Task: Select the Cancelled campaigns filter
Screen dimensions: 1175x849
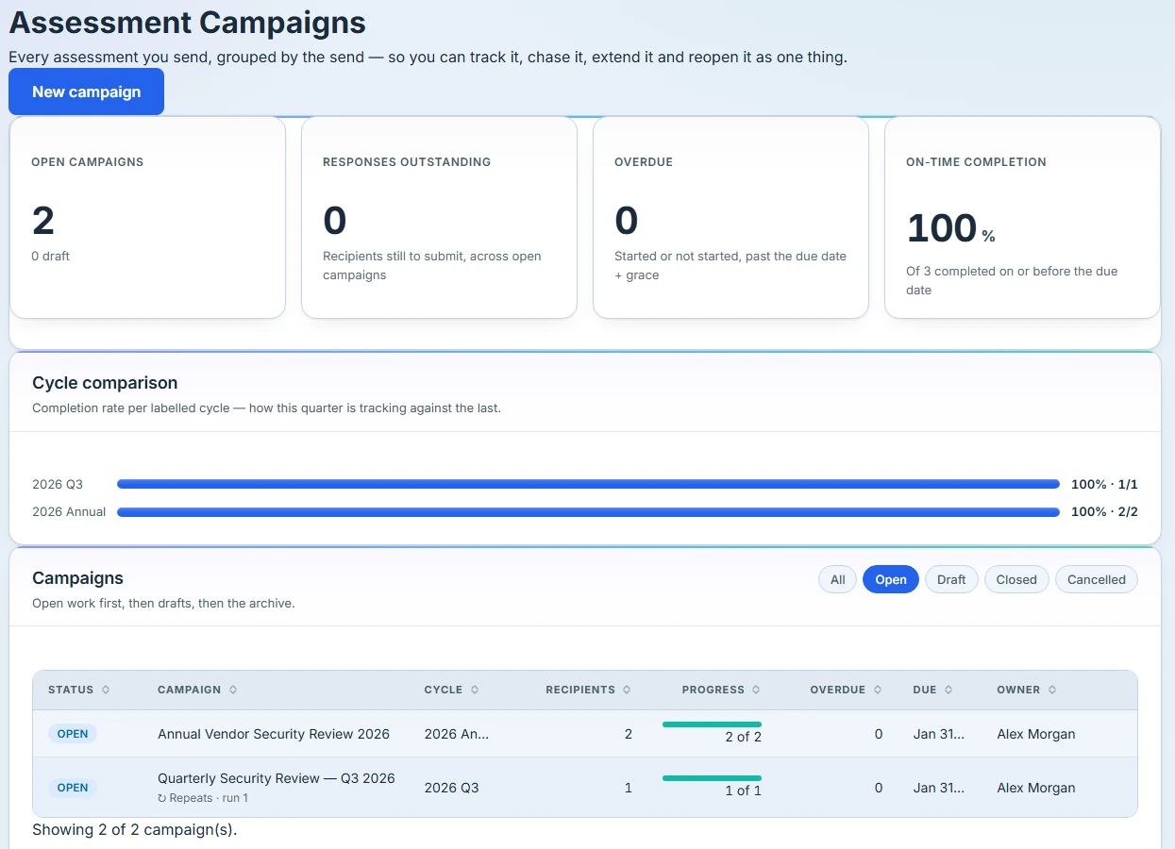Action: 1097,579
